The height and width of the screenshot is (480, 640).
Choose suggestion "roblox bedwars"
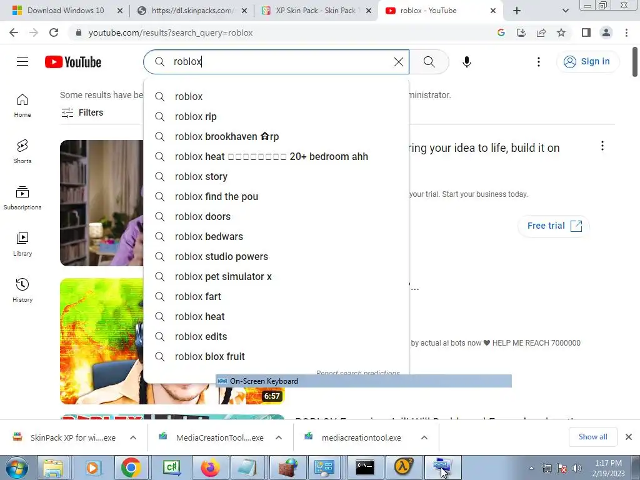[276, 237]
